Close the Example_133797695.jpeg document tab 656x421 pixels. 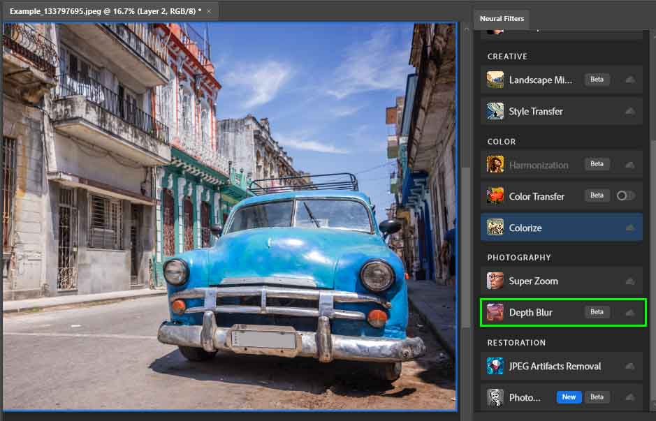pos(209,11)
